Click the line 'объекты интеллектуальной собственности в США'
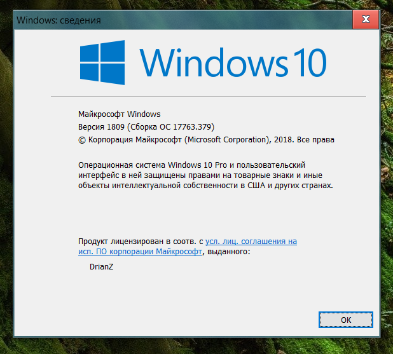The width and height of the screenshot is (393, 354). pyautogui.click(x=172, y=186)
